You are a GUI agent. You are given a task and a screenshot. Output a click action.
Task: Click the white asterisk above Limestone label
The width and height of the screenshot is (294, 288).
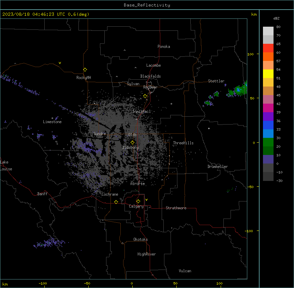pyautogui.click(x=52, y=118)
